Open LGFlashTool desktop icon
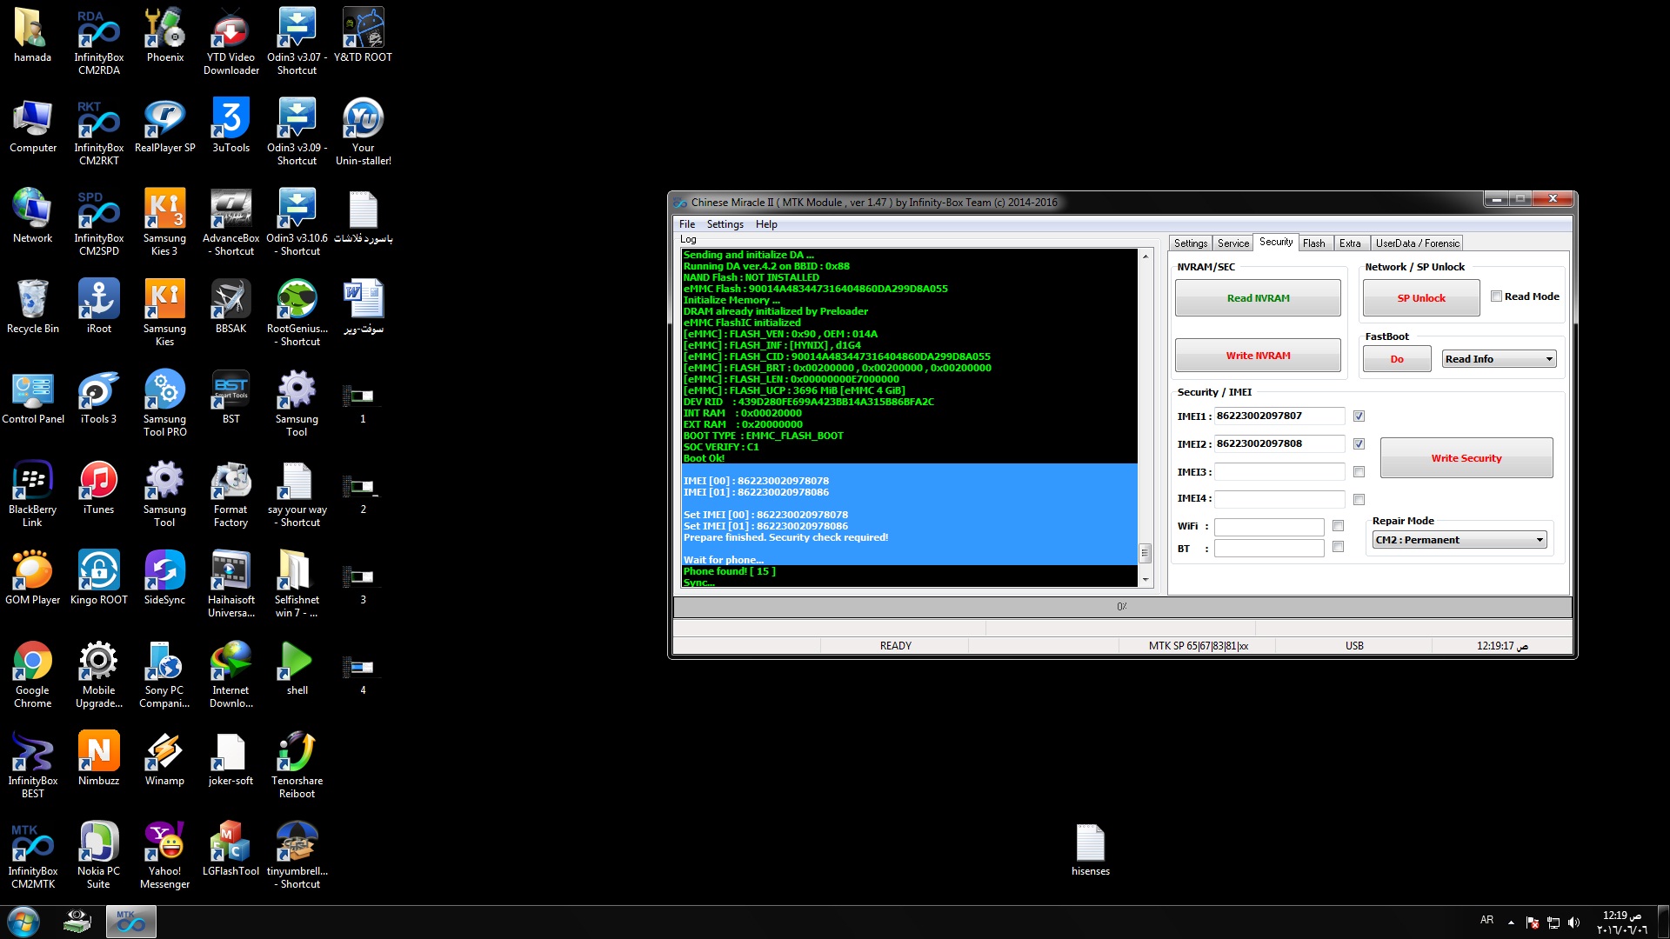 pyautogui.click(x=231, y=849)
